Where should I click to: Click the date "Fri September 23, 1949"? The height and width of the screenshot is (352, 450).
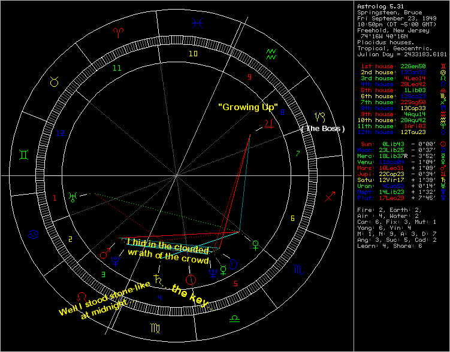tap(397, 19)
